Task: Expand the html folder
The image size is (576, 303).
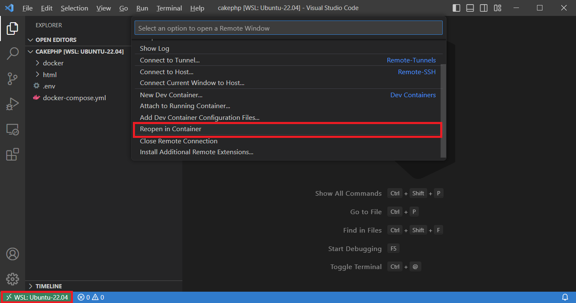Action: (50, 75)
